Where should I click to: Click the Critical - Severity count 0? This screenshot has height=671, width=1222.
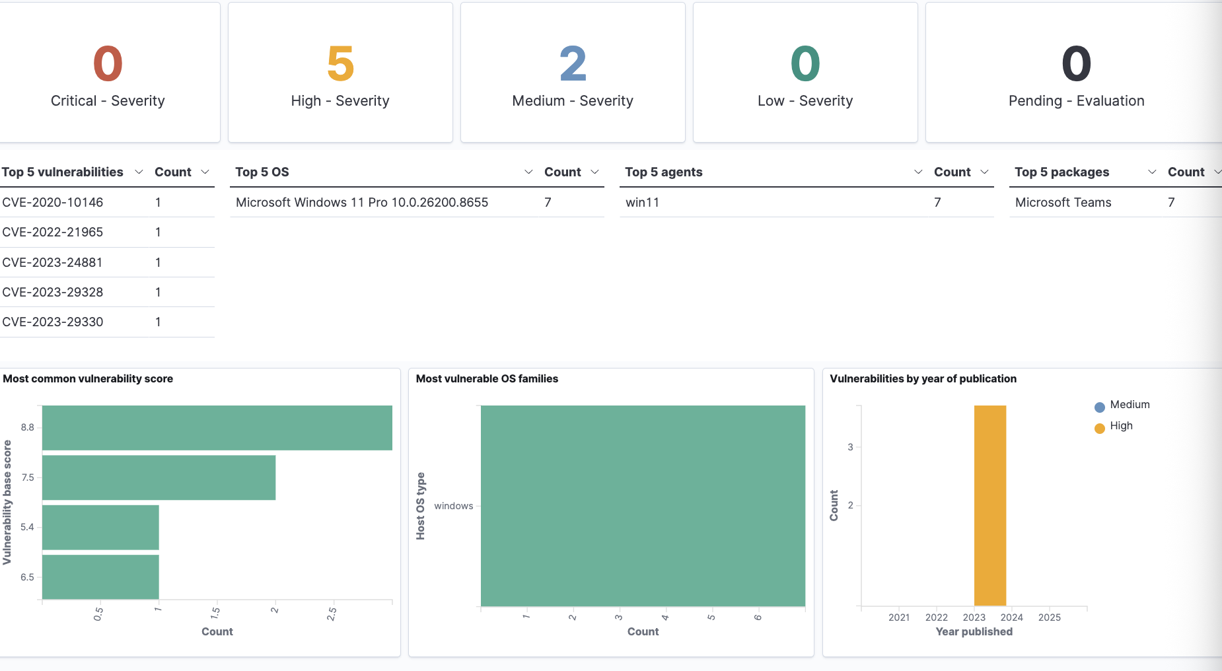pos(108,64)
